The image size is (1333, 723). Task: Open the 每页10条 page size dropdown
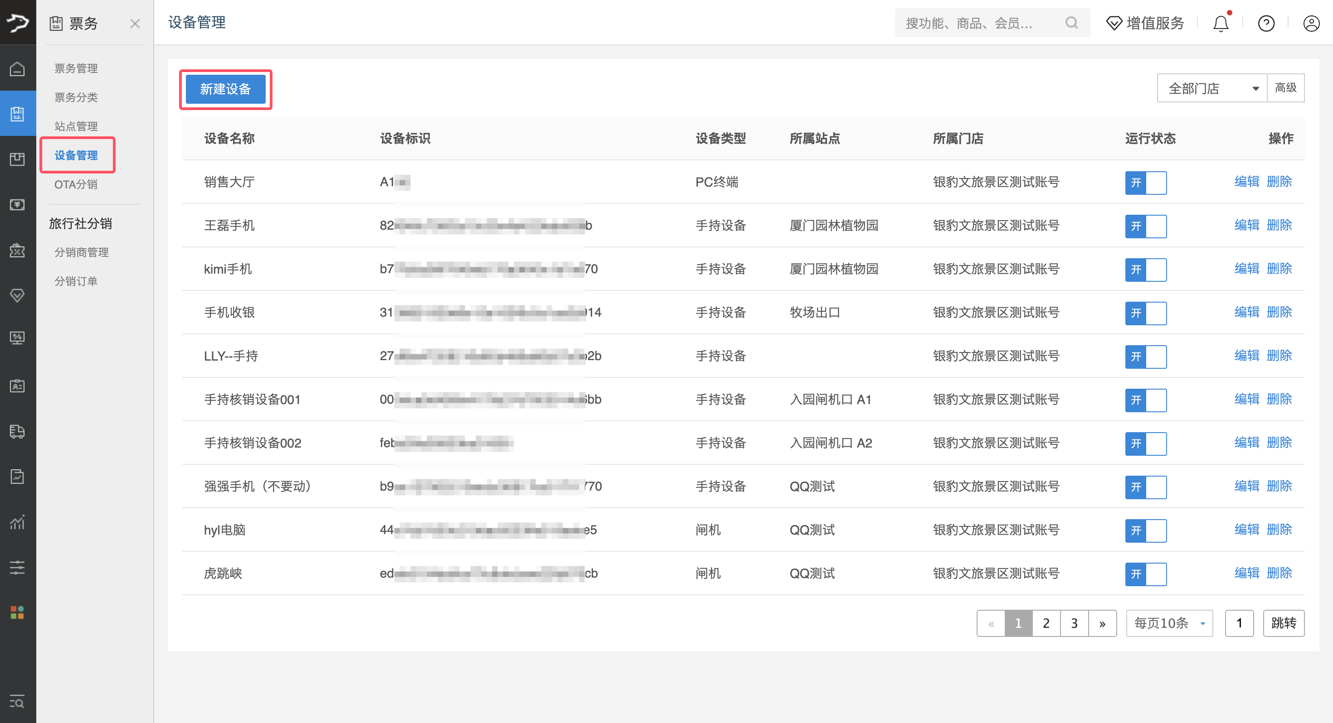pyautogui.click(x=1169, y=623)
